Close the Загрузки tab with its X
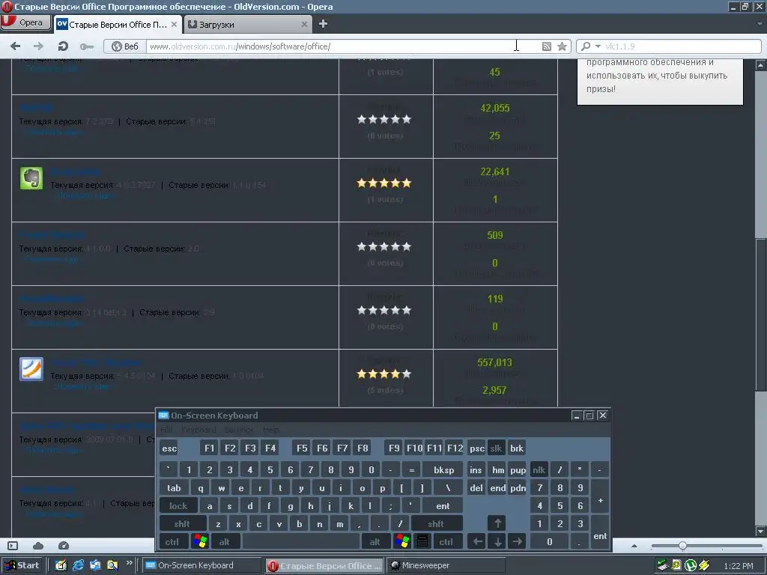Viewport: 767px width, 575px height. (x=304, y=24)
